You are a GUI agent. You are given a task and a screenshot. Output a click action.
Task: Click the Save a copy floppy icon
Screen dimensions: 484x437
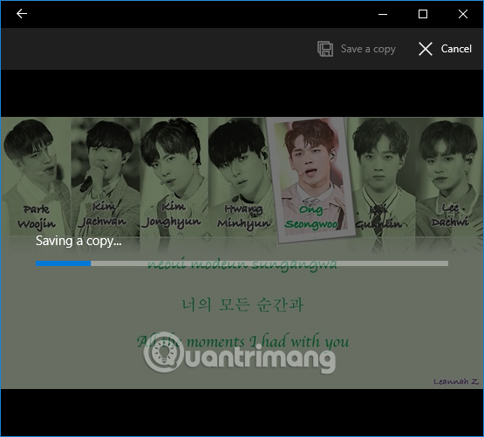[325, 49]
